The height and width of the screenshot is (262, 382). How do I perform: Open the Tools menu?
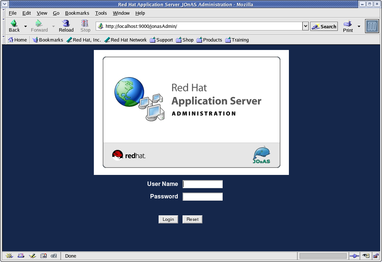[101, 13]
